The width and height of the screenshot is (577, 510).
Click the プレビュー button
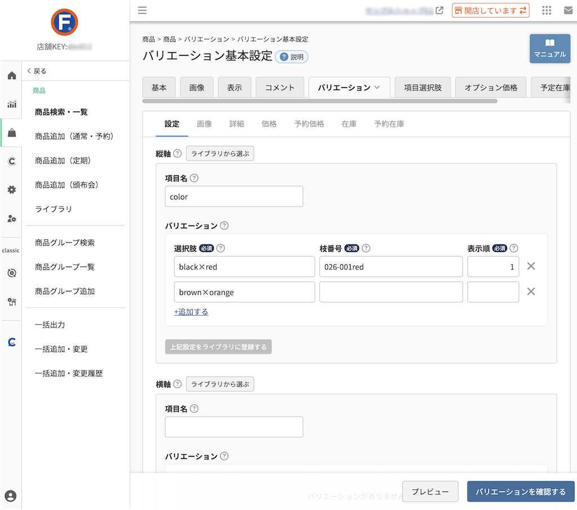(x=430, y=491)
